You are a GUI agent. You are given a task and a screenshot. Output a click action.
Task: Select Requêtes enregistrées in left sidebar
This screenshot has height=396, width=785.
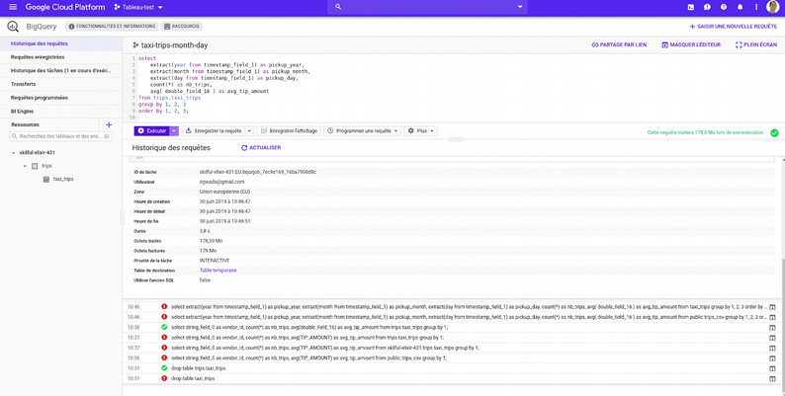pyautogui.click(x=38, y=57)
